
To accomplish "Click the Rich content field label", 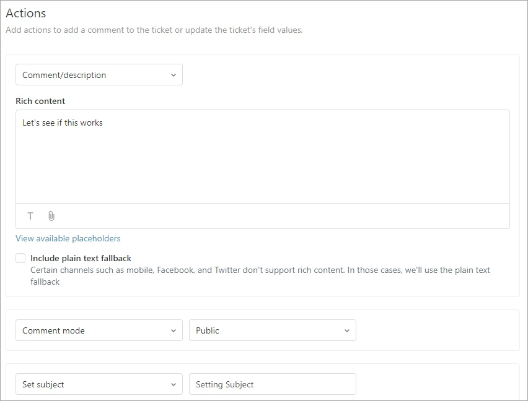I will [x=40, y=101].
